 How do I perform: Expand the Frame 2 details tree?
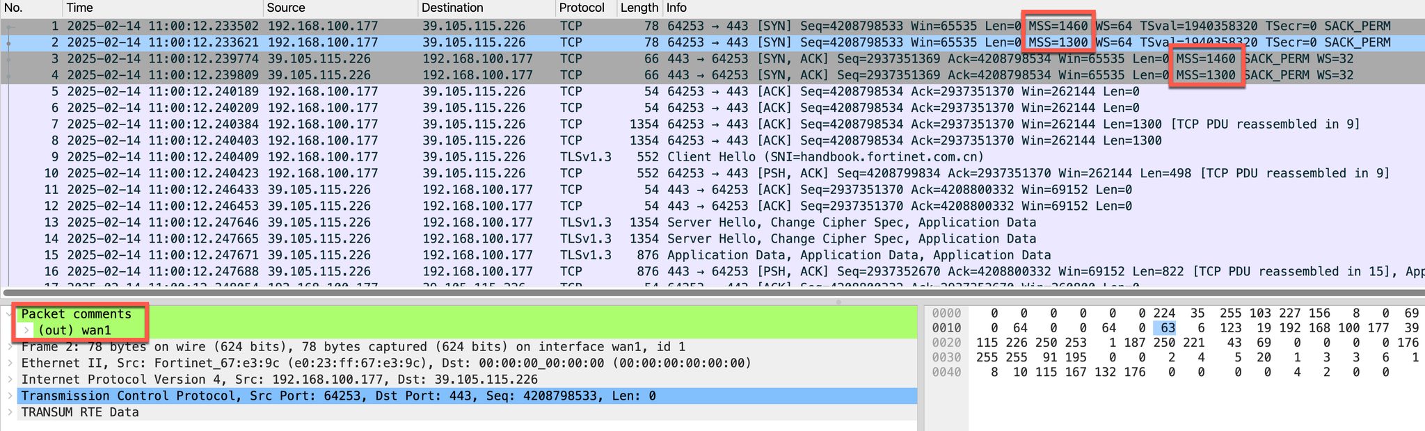coord(9,347)
